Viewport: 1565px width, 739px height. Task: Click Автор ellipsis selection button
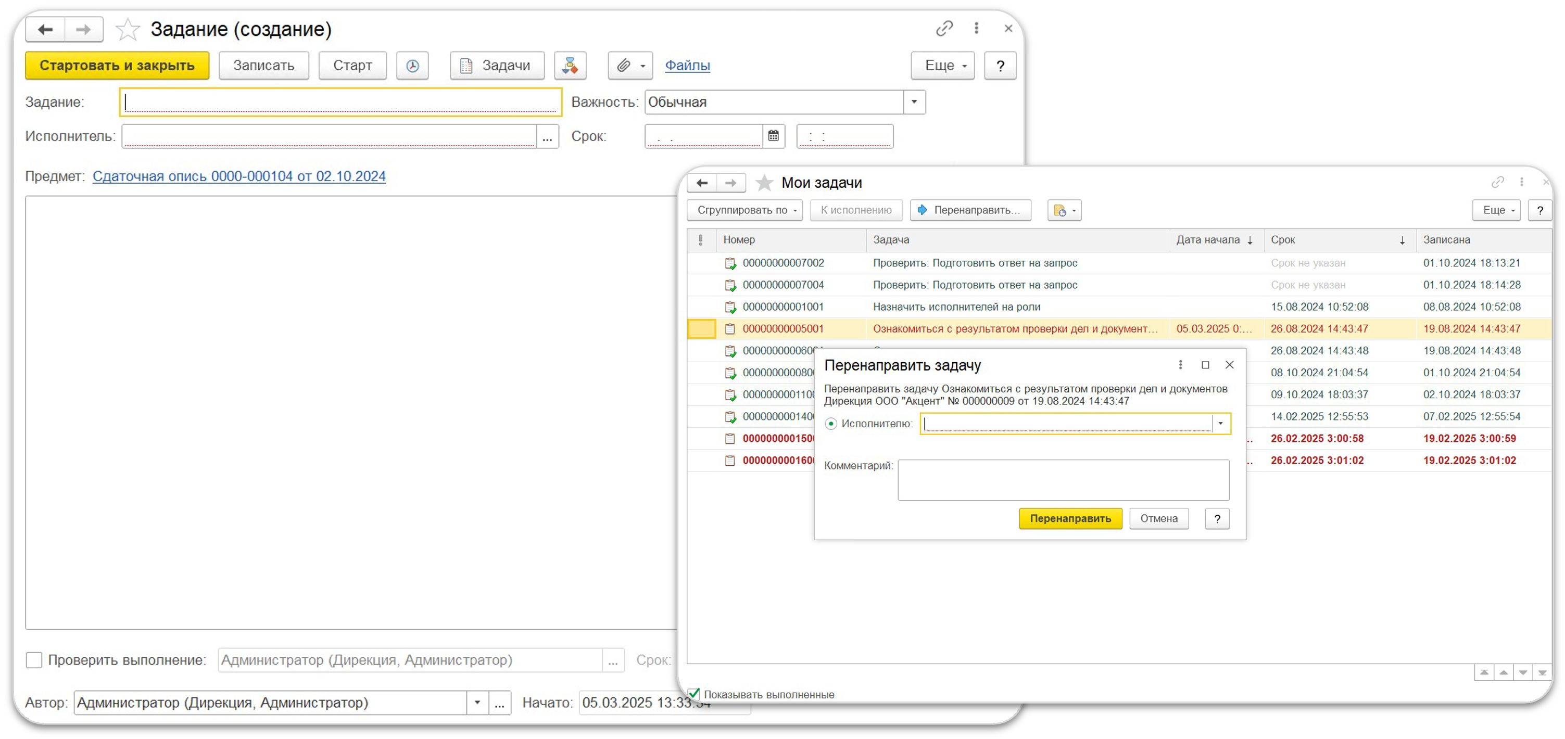499,703
